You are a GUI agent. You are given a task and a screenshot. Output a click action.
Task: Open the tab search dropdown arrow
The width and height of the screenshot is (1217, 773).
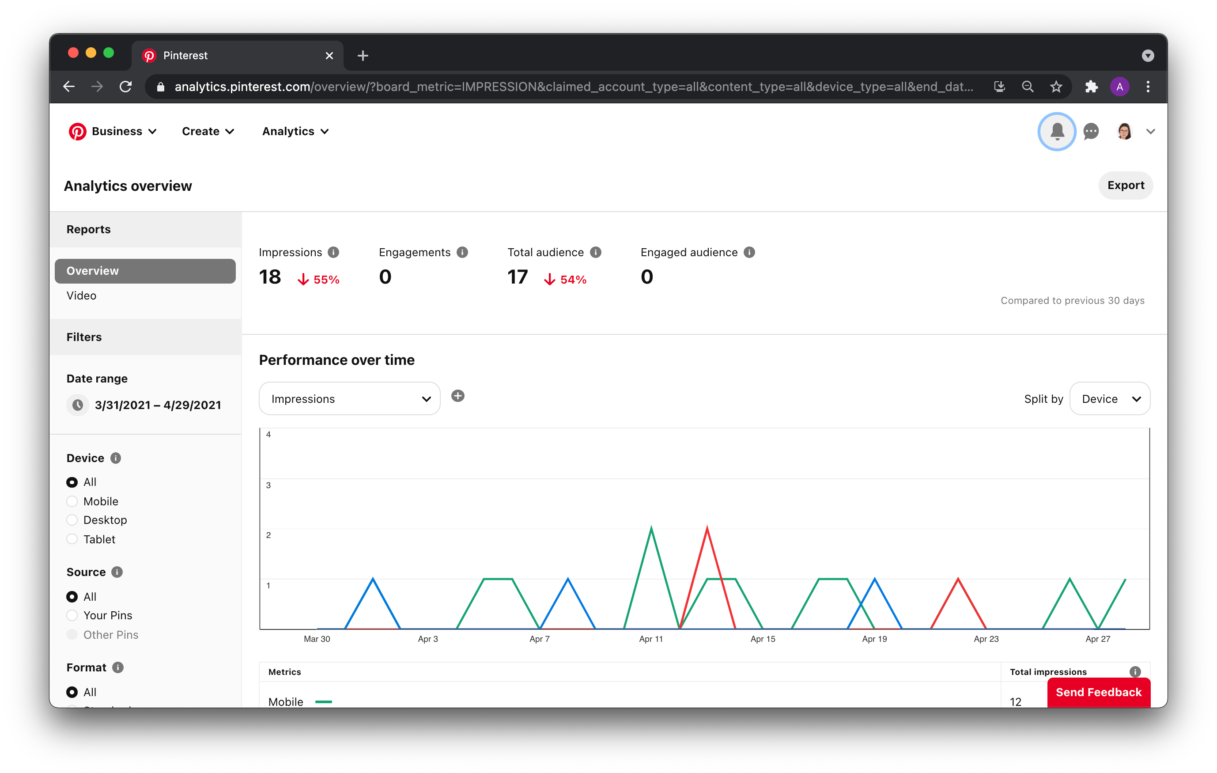pos(1148,56)
